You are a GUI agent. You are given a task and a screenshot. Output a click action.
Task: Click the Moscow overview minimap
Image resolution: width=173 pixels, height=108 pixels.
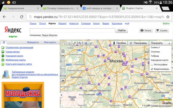pos(72,99)
